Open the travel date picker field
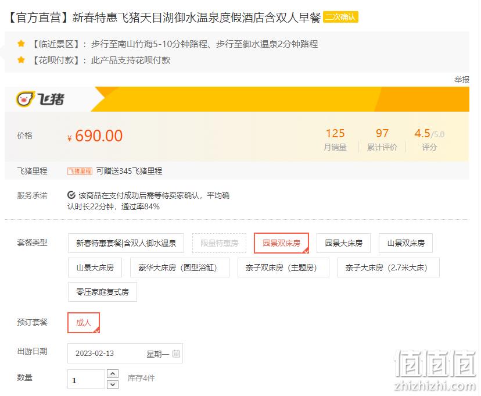 coord(125,354)
